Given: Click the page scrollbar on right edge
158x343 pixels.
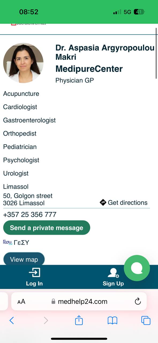Looking at the screenshot, I should [x=156, y=53].
